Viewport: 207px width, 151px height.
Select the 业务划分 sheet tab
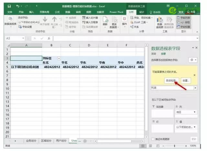point(31,141)
